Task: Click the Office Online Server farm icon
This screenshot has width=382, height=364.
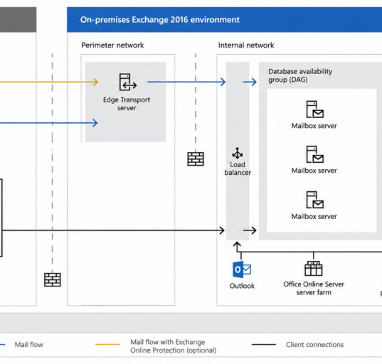Action: (314, 268)
